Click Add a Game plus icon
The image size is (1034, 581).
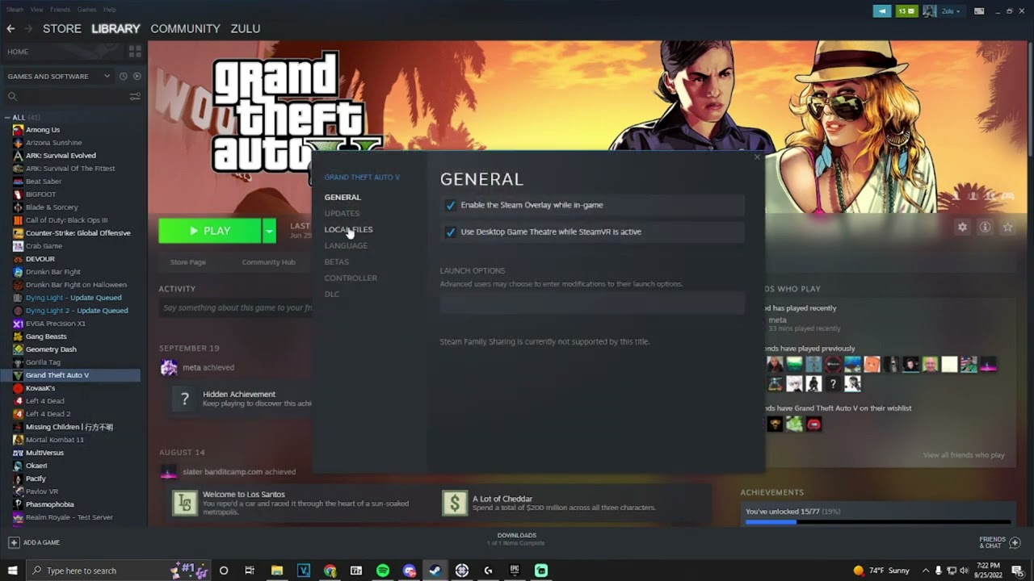point(14,542)
